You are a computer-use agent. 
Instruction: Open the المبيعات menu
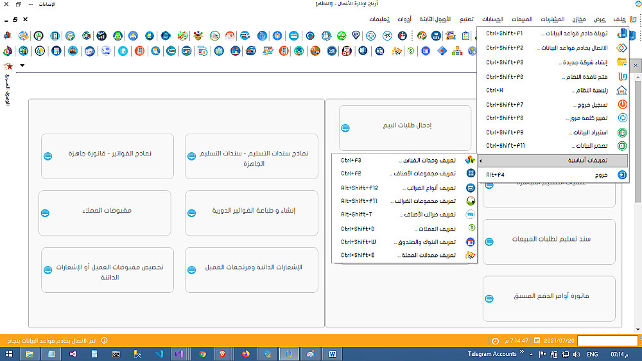pyautogui.click(x=522, y=19)
